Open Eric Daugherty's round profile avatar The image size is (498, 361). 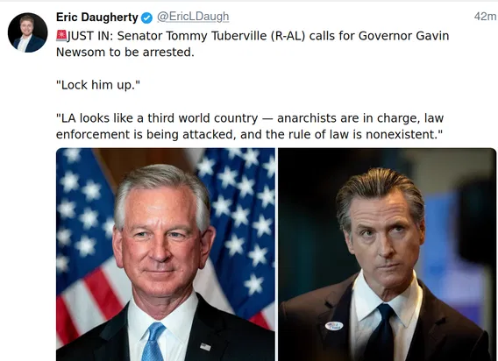tap(28, 32)
